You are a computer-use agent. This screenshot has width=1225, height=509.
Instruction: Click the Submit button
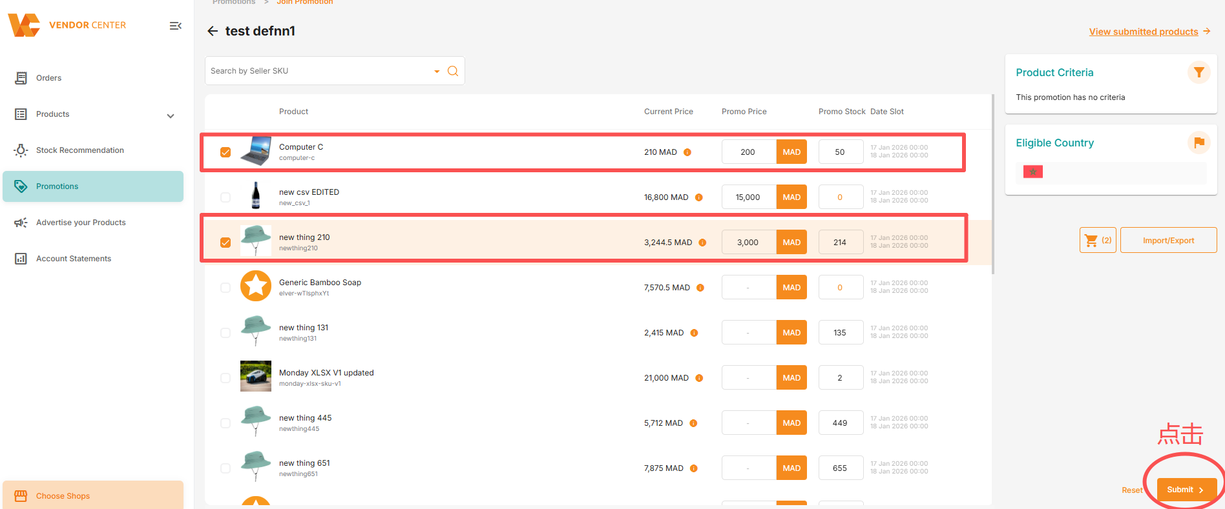(1186, 490)
